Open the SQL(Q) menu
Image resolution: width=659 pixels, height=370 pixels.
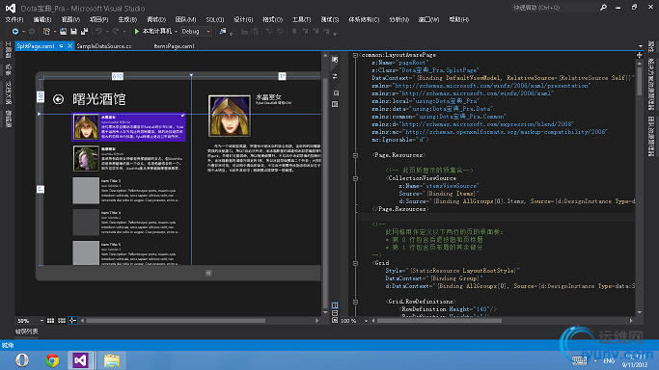(x=215, y=19)
